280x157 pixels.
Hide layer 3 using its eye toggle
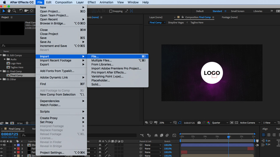tap(1, 152)
